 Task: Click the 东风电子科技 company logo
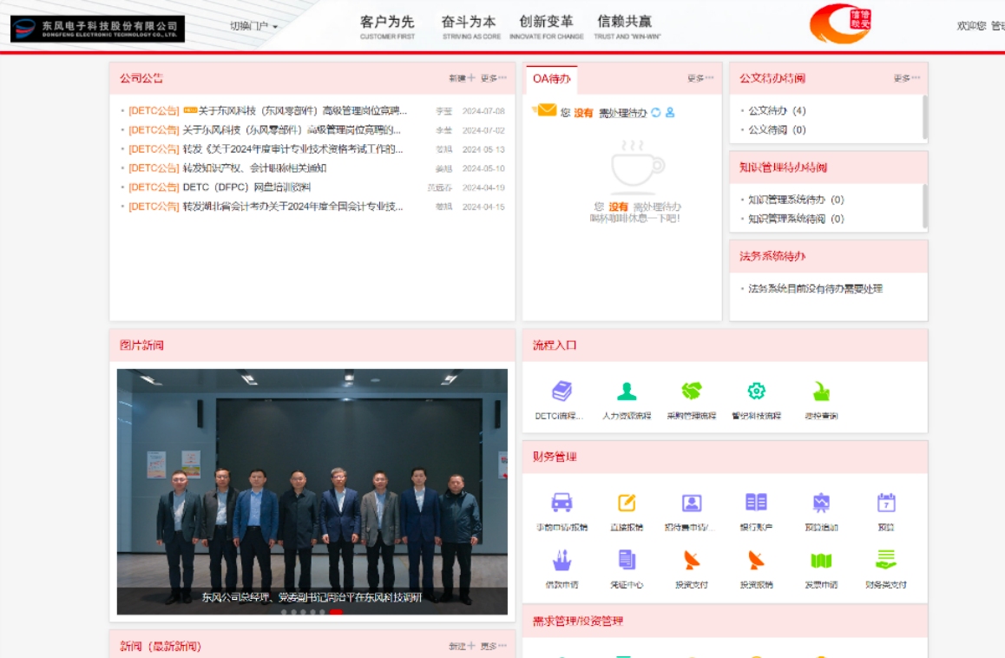point(97,29)
